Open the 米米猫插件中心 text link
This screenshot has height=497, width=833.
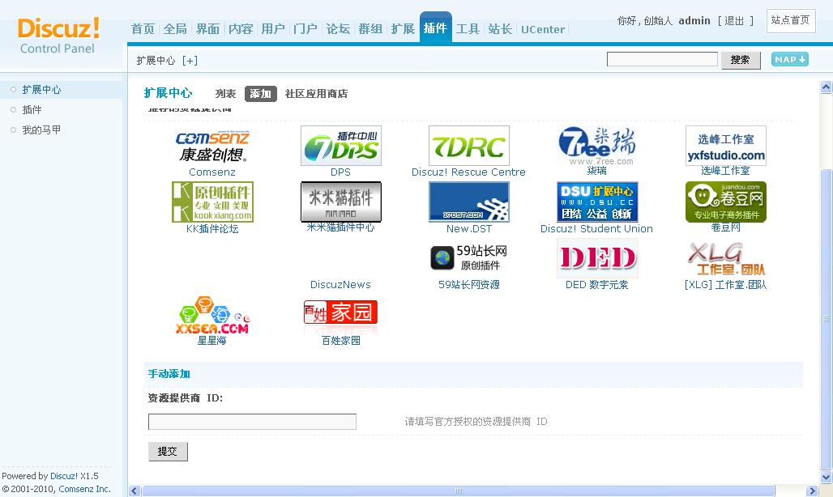[x=340, y=227]
